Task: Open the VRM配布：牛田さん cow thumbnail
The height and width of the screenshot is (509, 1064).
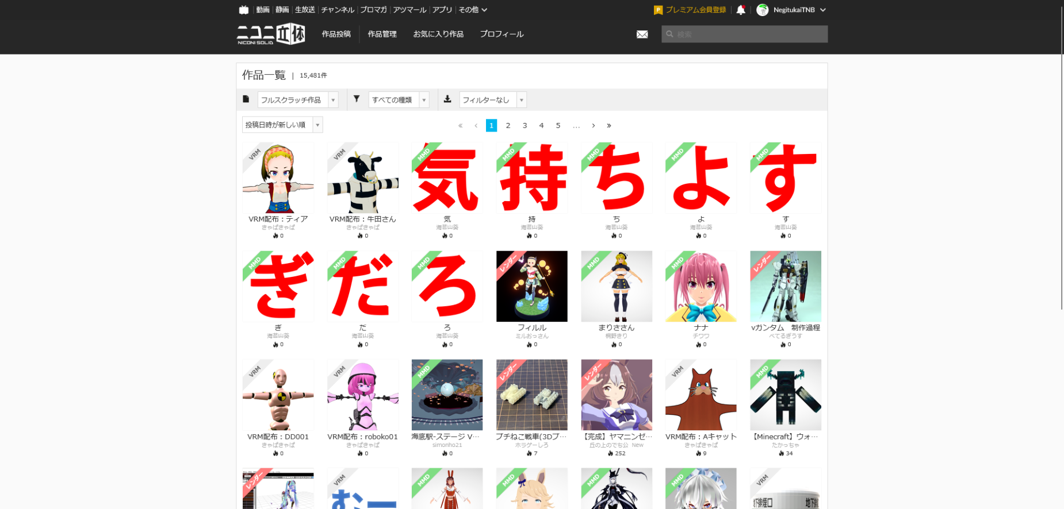Action: coord(363,178)
